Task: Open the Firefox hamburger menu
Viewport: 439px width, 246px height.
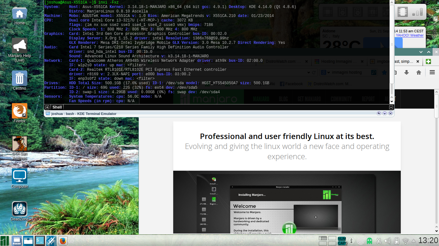Action: 432,72
